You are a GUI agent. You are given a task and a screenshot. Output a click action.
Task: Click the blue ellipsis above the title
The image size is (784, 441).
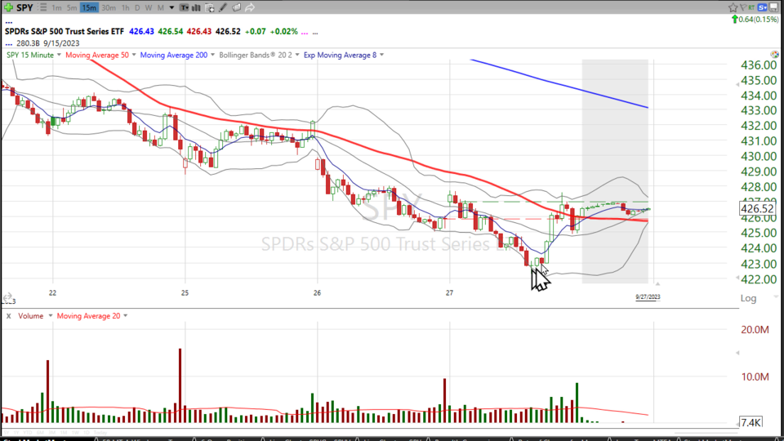tap(8, 22)
